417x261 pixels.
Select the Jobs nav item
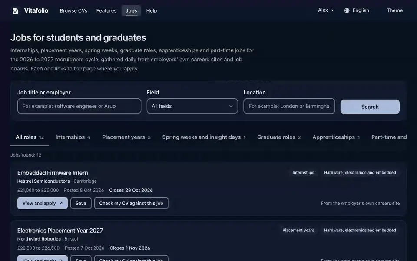pyautogui.click(x=131, y=10)
